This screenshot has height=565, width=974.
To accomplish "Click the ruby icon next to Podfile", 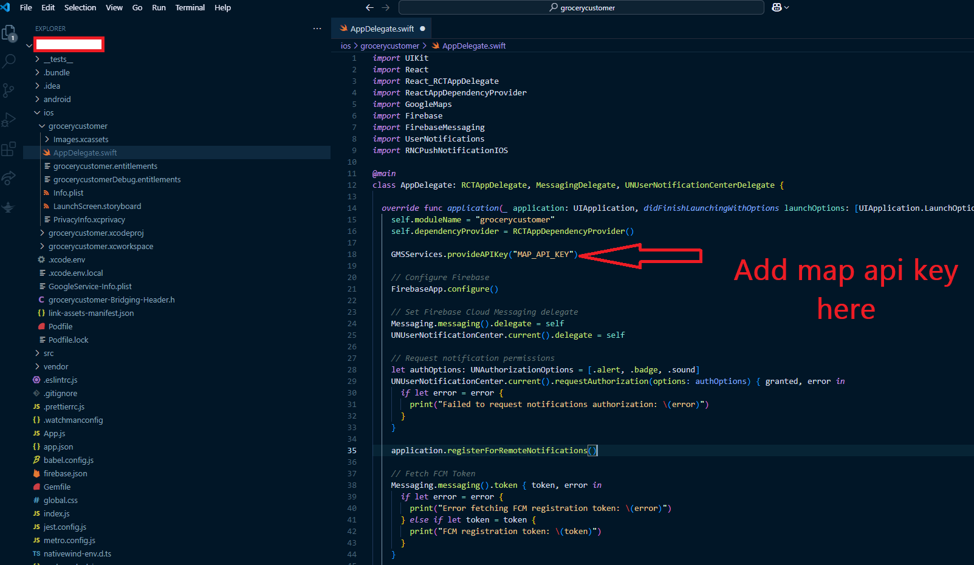I will tap(41, 326).
